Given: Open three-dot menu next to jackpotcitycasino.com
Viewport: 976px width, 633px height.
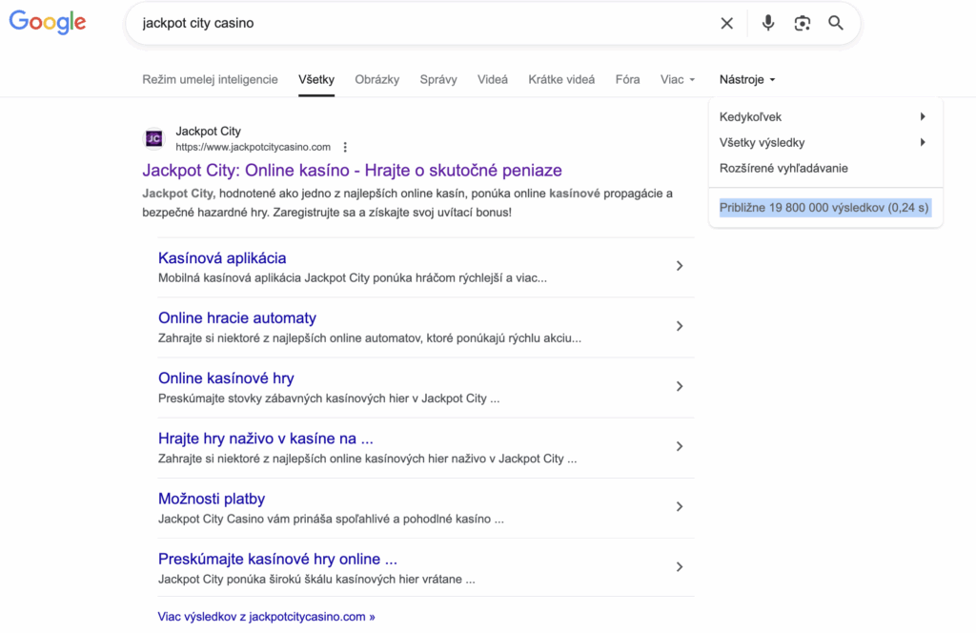Looking at the screenshot, I should 345,147.
